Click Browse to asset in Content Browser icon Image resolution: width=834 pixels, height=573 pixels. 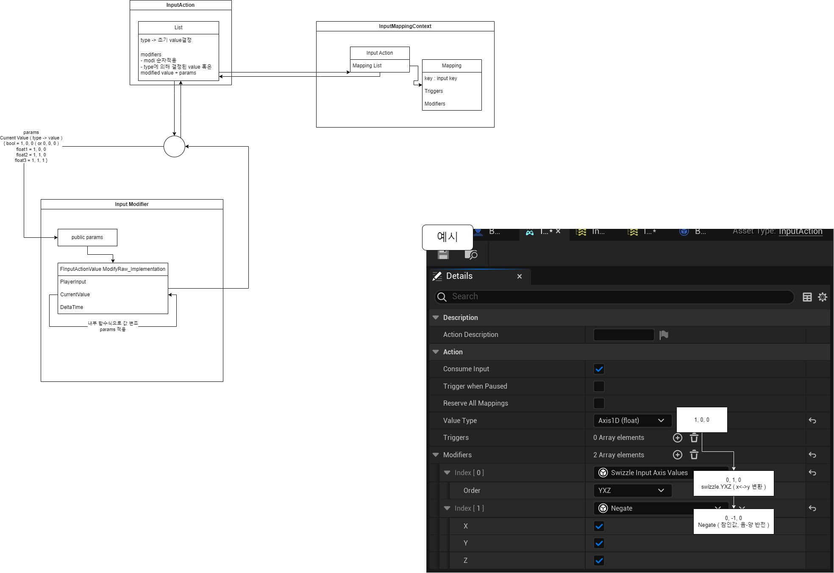tap(471, 254)
